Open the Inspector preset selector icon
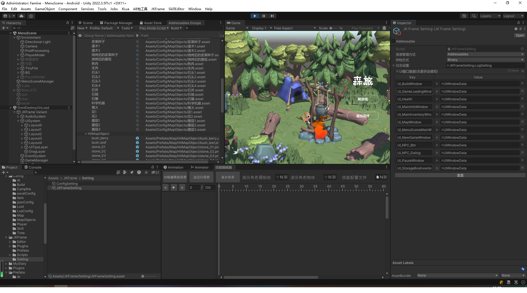527x293 pixels. 520,29
